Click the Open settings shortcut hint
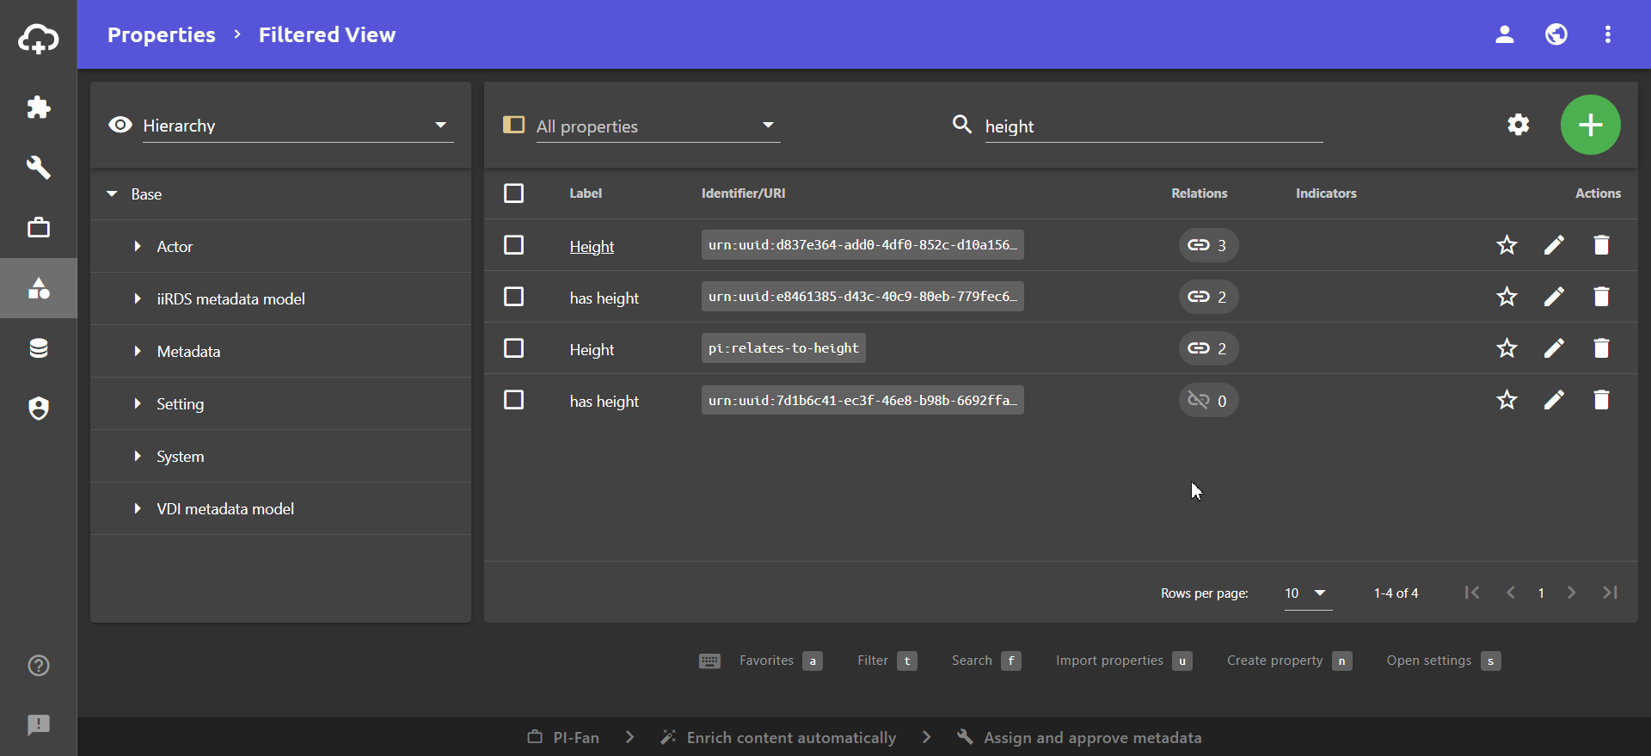The image size is (1651, 756). coord(1443,661)
